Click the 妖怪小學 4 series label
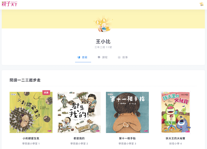The width and height of the screenshot is (207, 149). [x=175, y=143]
